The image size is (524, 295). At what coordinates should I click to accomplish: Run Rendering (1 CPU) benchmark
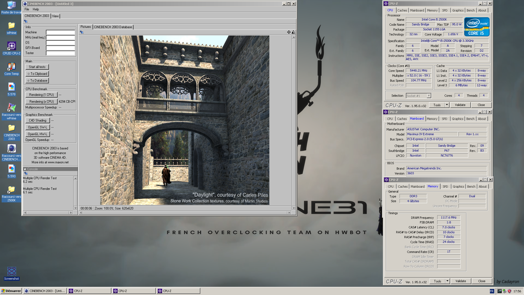coord(41,95)
